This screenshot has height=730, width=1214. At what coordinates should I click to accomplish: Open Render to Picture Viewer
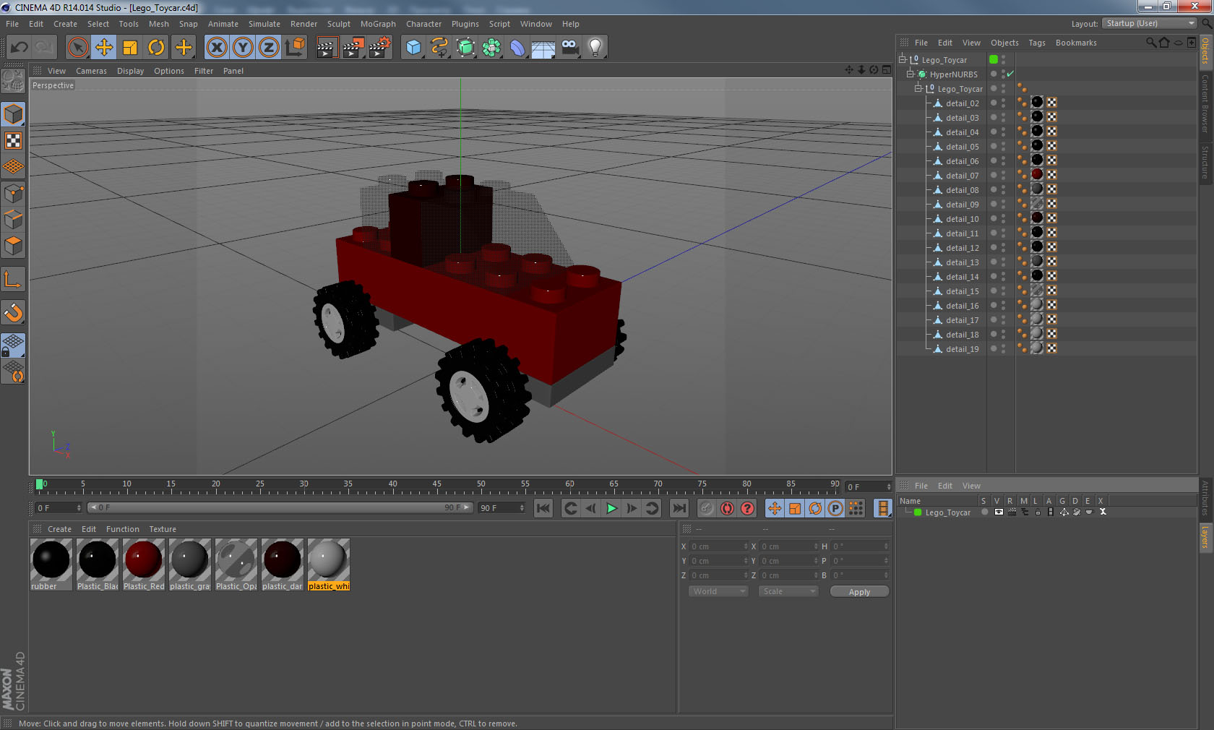click(x=353, y=48)
